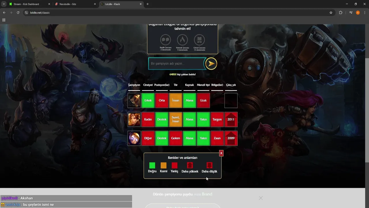The image size is (369, 208).
Task: Click the red Orta cell
Action: [162, 101]
